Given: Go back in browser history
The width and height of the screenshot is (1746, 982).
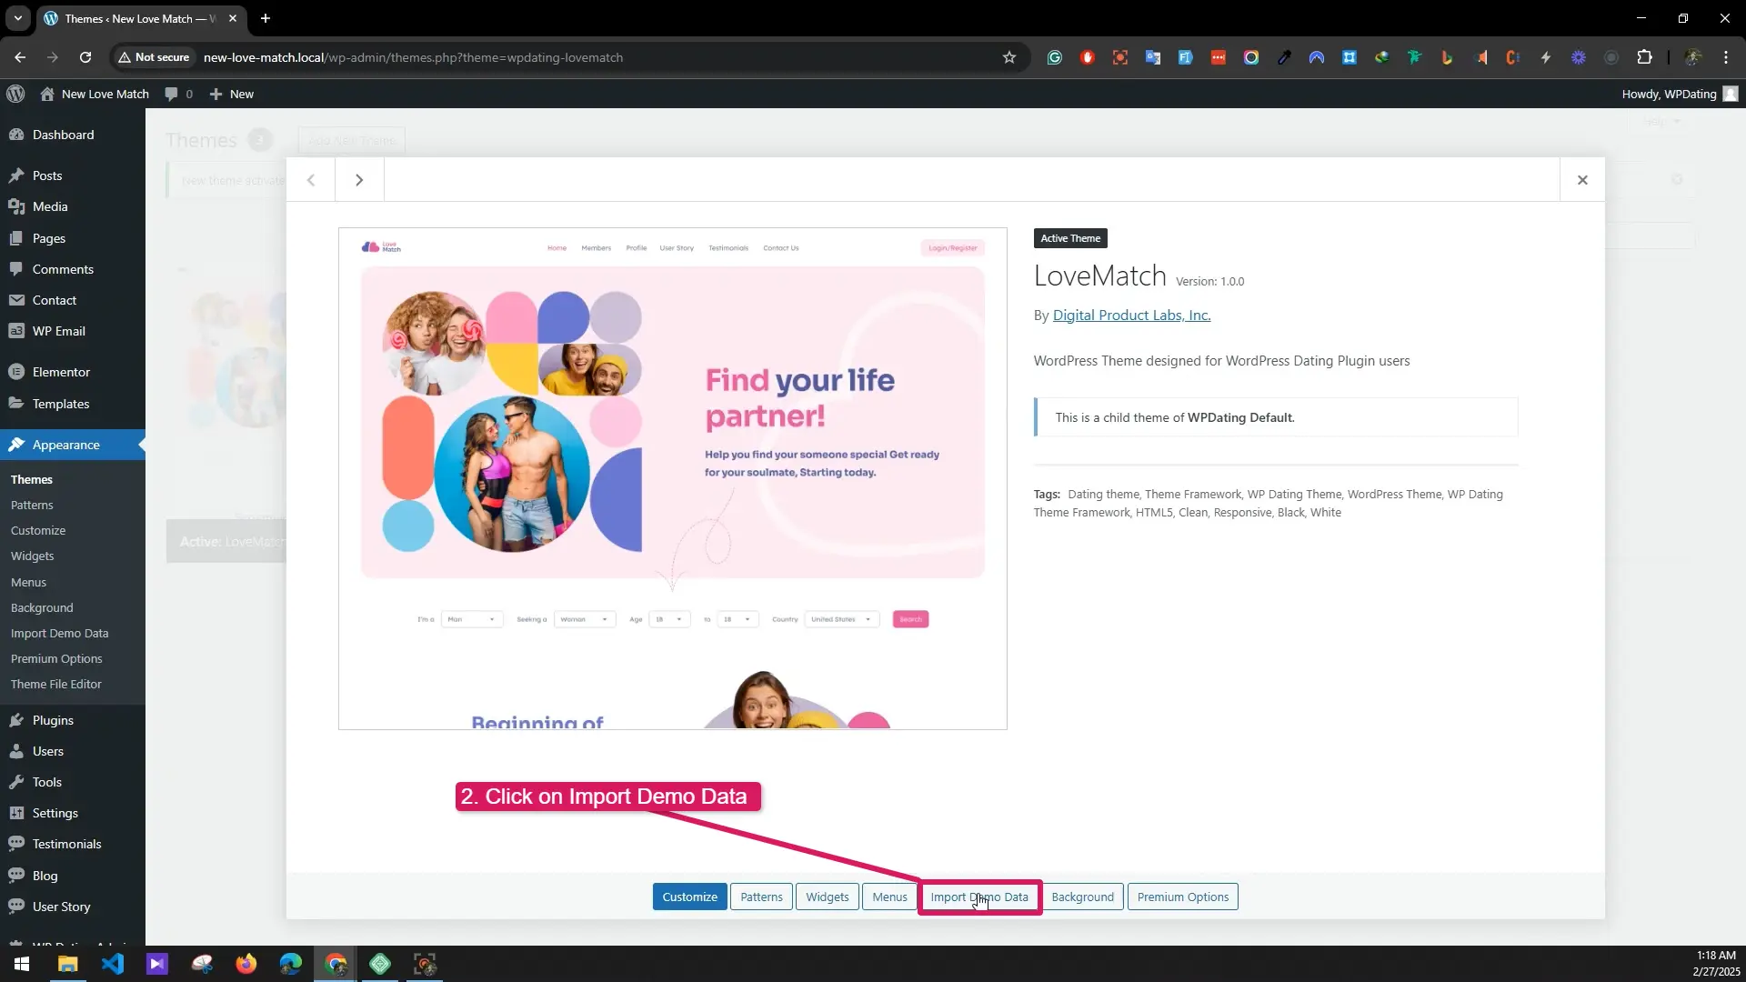Looking at the screenshot, I should [20, 57].
